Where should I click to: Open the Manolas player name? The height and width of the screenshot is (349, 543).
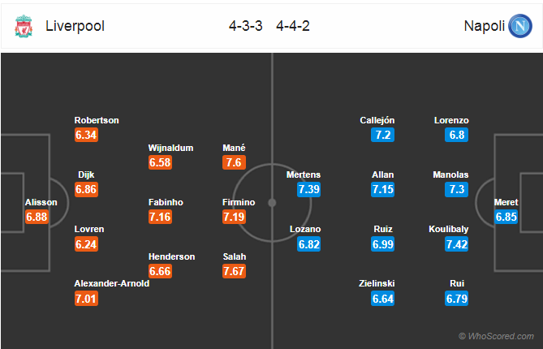(x=450, y=174)
